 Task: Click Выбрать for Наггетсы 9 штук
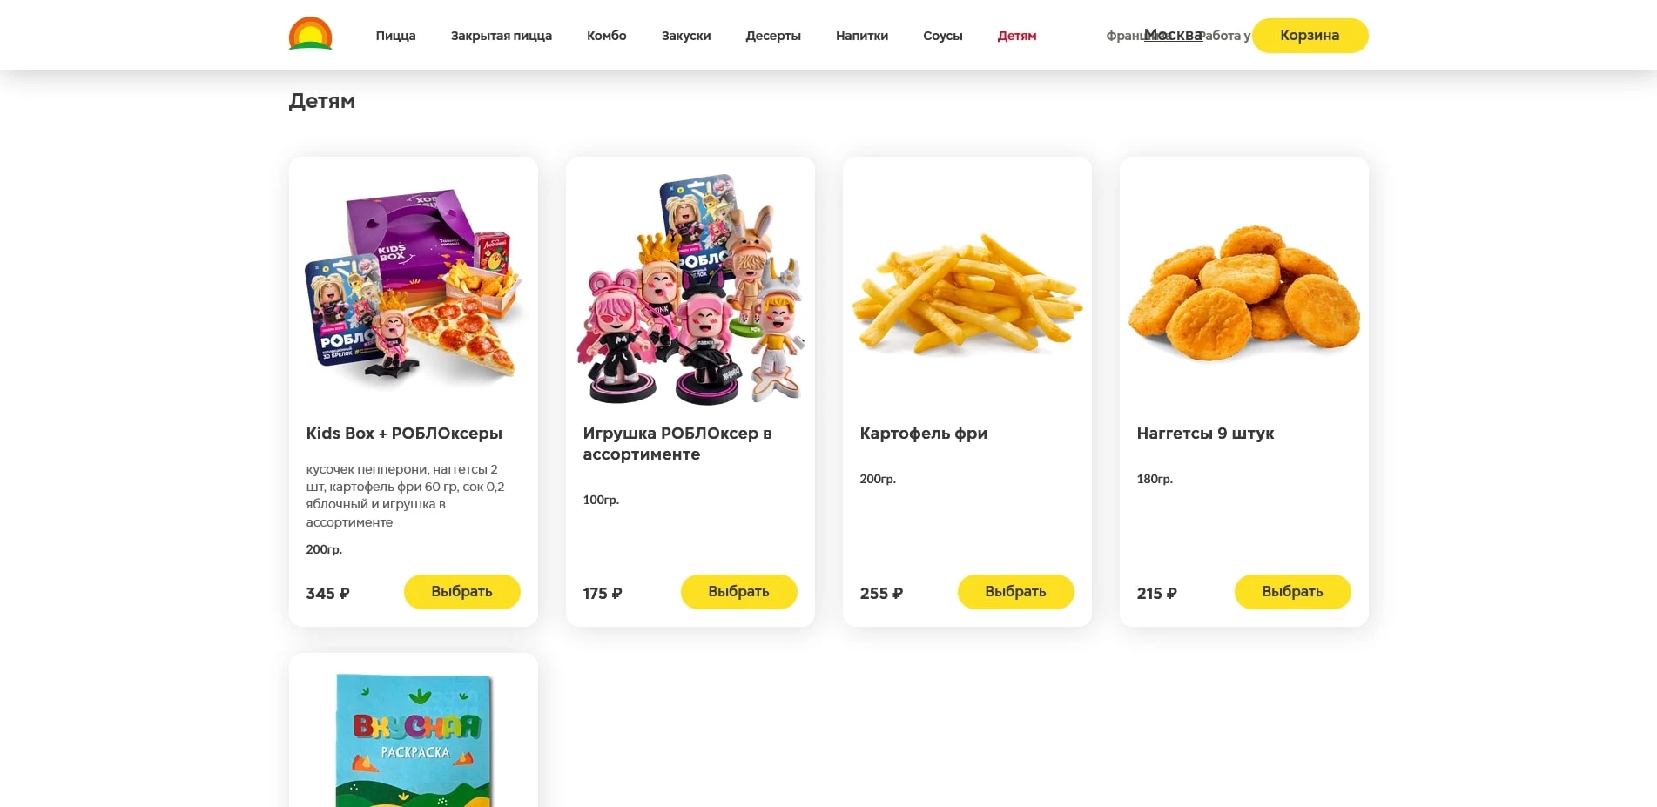(x=1292, y=592)
